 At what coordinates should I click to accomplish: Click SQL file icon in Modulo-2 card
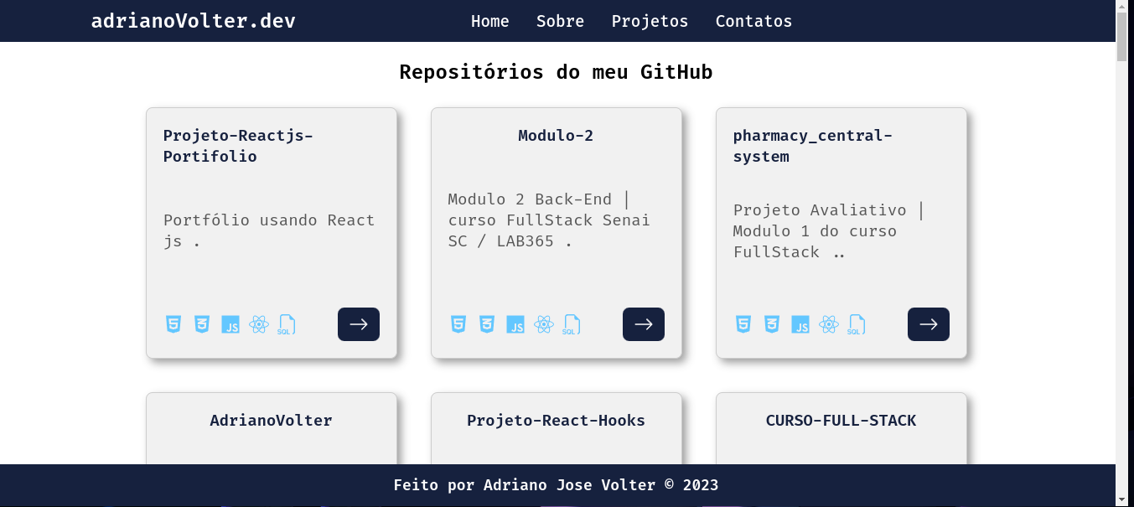572,324
